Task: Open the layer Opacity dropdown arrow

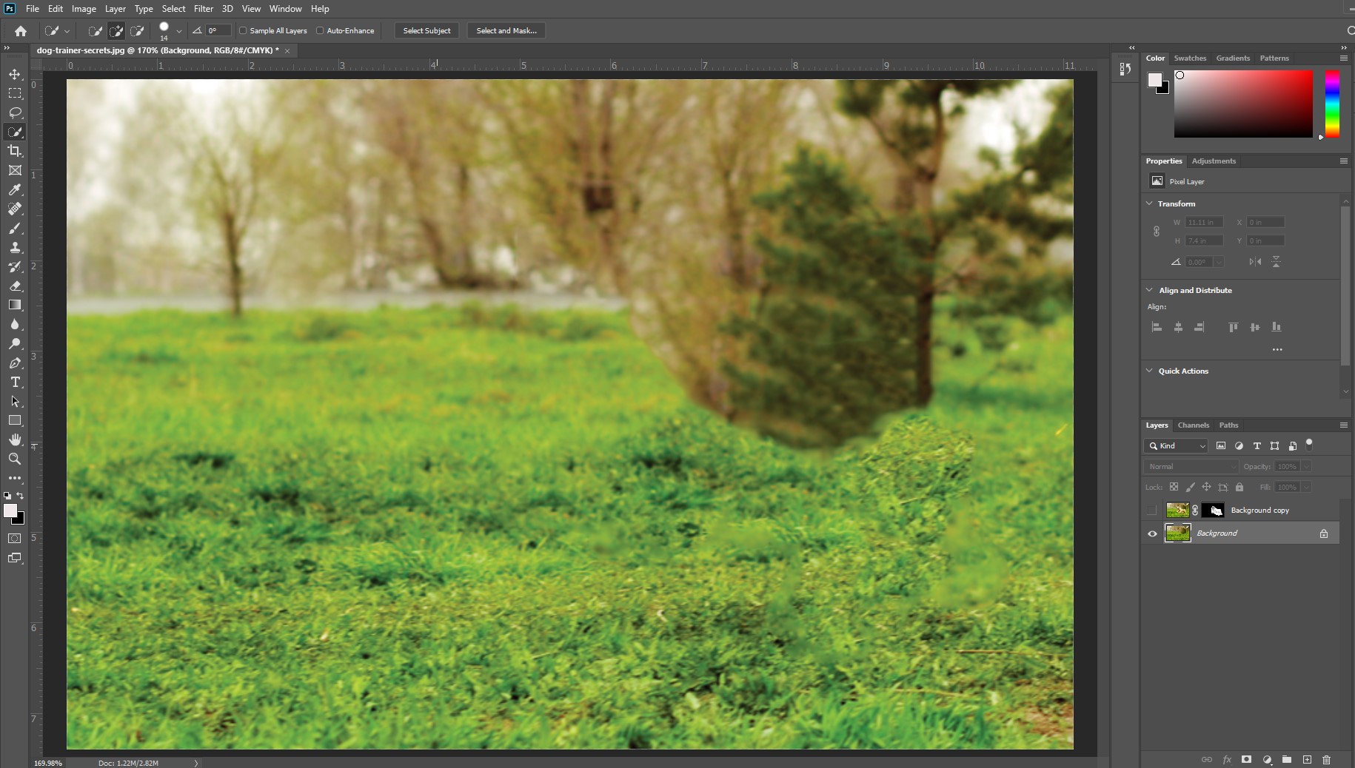Action: 1307,467
